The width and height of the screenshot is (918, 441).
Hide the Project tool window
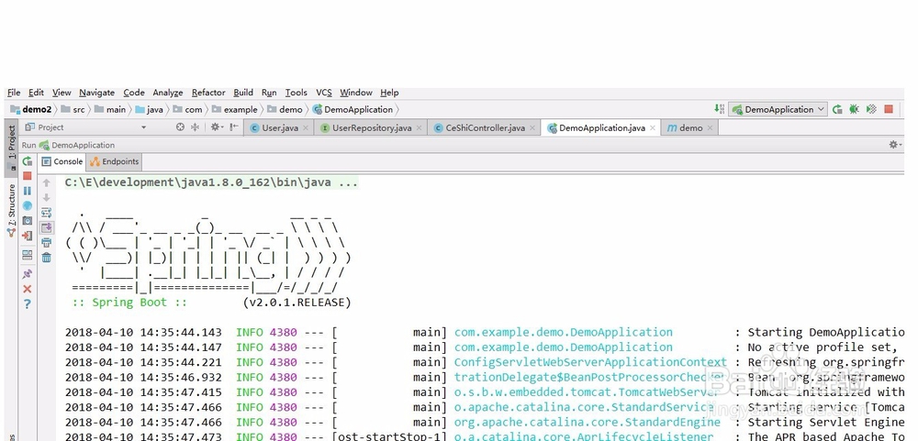pyautogui.click(x=234, y=127)
